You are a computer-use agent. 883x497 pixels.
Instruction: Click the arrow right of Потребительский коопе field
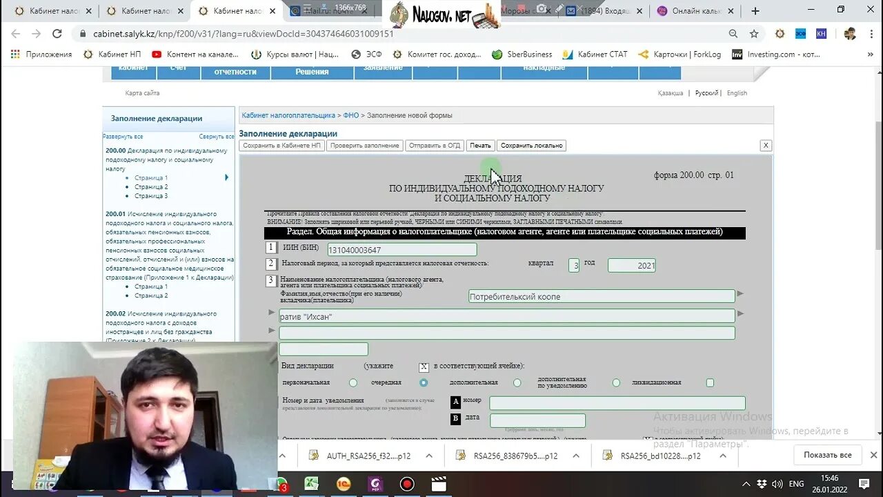coord(740,294)
